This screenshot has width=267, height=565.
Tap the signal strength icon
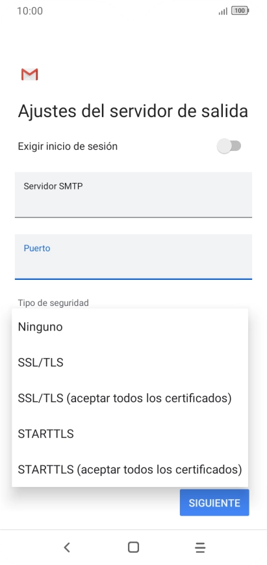223,12
